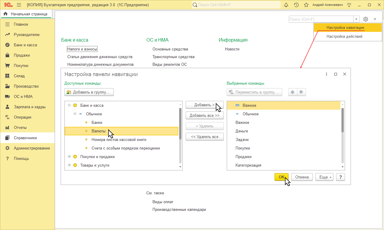Open the Производственные календари link
Screen dimensions: 384x230
(x=179, y=209)
